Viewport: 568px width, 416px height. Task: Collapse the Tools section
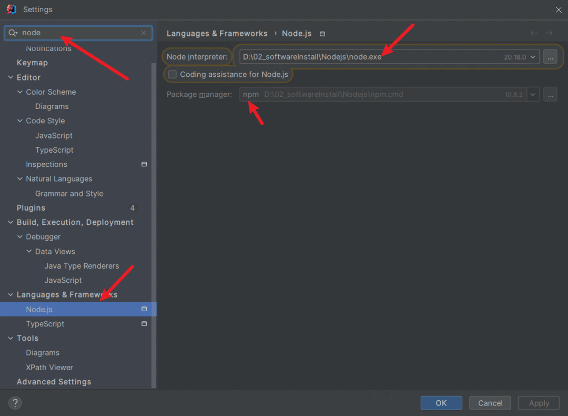11,338
